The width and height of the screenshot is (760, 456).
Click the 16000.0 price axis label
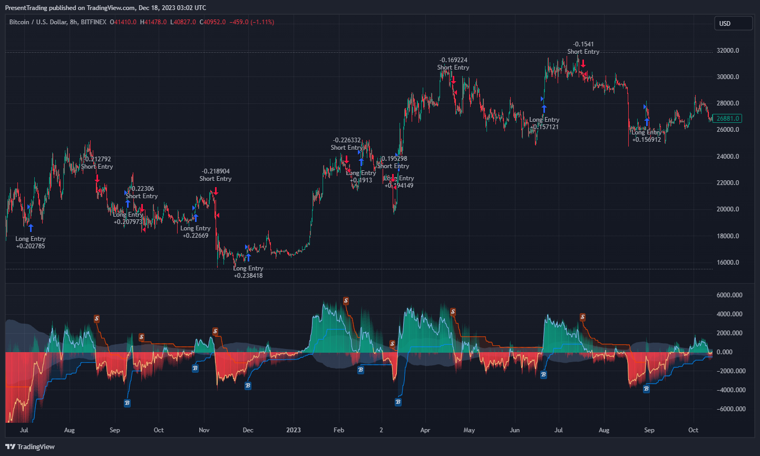tap(728, 263)
